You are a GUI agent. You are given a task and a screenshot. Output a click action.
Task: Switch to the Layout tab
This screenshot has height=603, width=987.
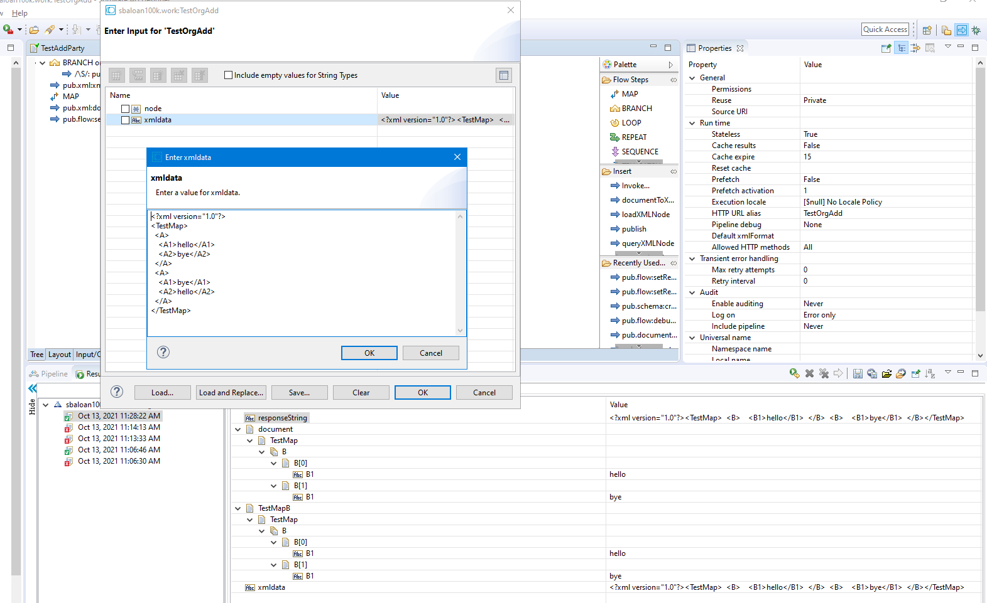[x=60, y=355]
